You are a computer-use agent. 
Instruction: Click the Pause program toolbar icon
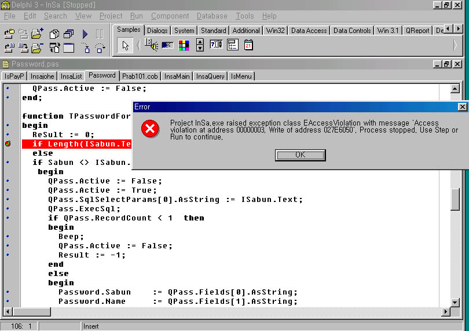[99, 34]
